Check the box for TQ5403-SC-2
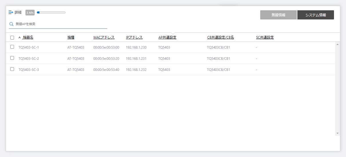The width and height of the screenshot is (346, 157). click(12, 58)
